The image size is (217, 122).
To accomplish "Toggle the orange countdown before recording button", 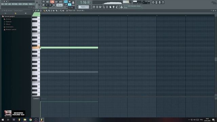I will click(x=52, y=2).
